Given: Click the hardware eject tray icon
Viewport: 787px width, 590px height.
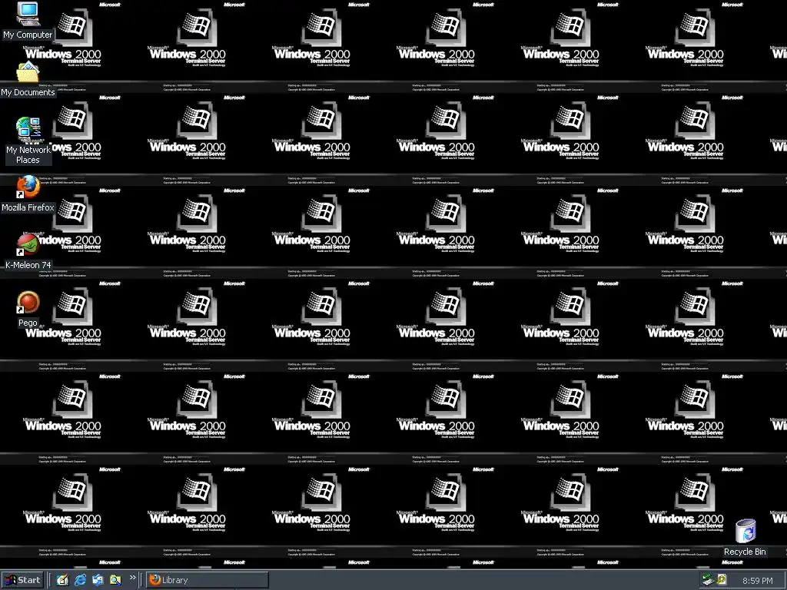Looking at the screenshot, I should [x=708, y=580].
